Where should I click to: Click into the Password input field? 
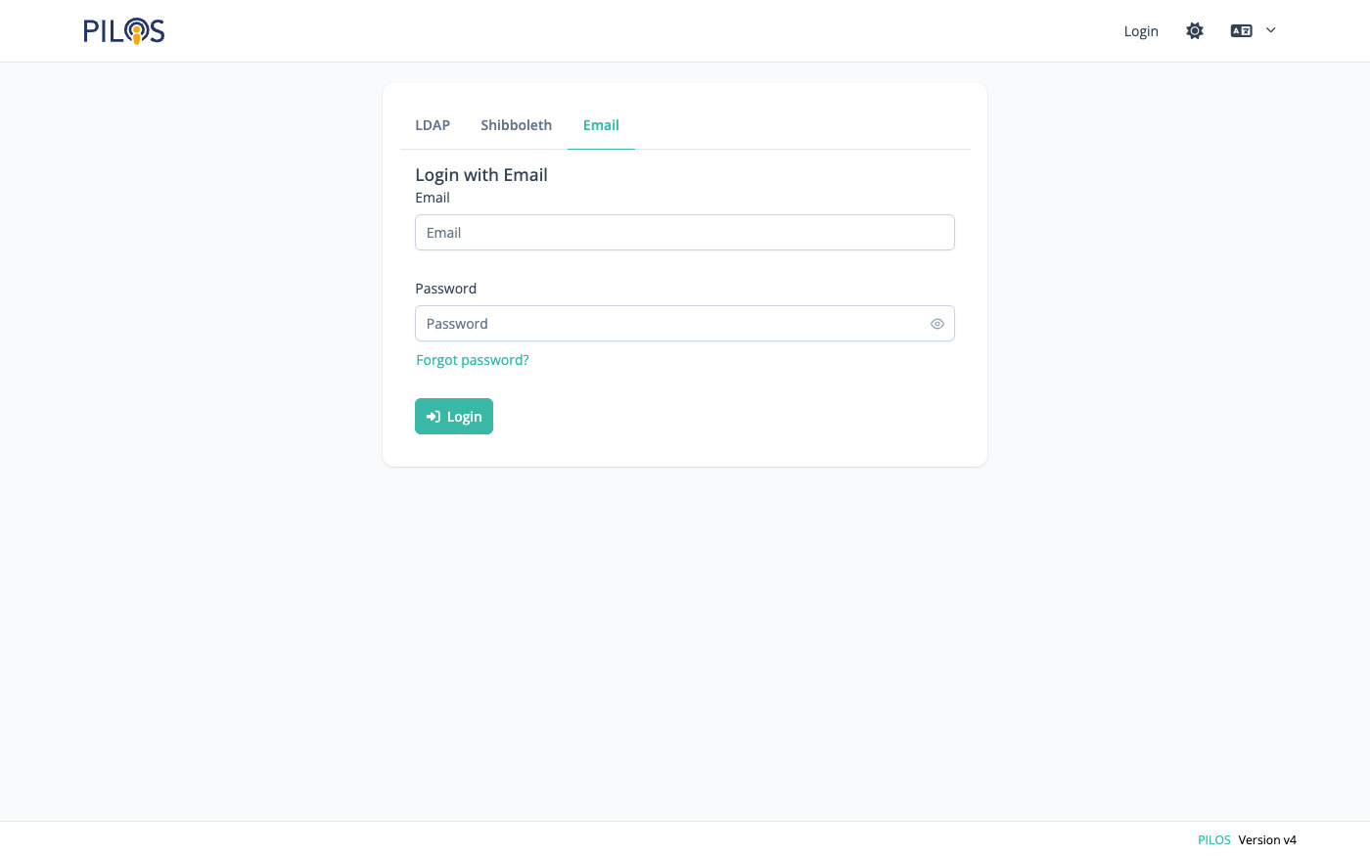pos(670,324)
